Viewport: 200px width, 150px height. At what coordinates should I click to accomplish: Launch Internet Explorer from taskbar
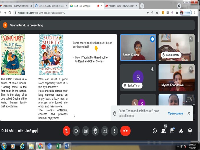coord(22,146)
